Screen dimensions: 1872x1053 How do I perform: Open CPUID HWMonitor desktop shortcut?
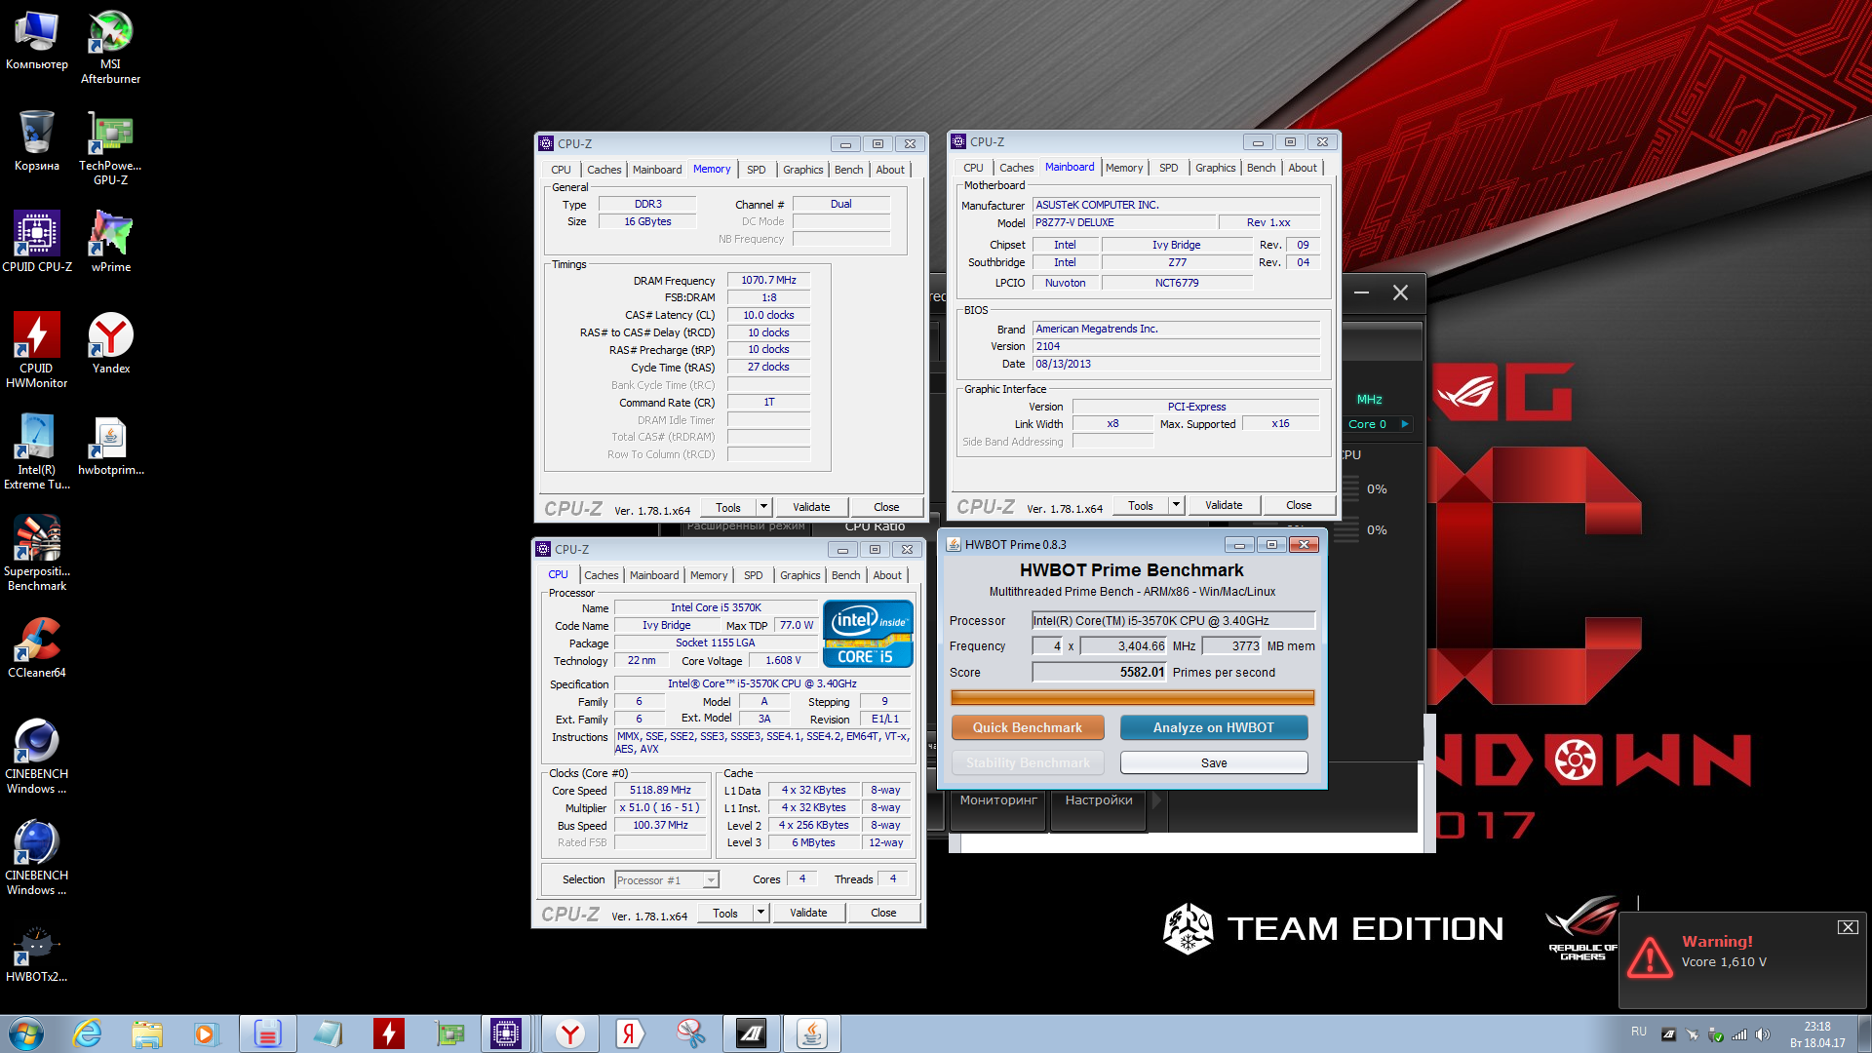(x=37, y=350)
